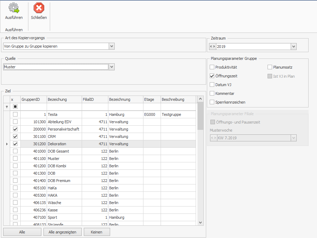317x238 pixels.
Task: Check the Sperrkennzeichen checkbox
Action: pos(212,102)
